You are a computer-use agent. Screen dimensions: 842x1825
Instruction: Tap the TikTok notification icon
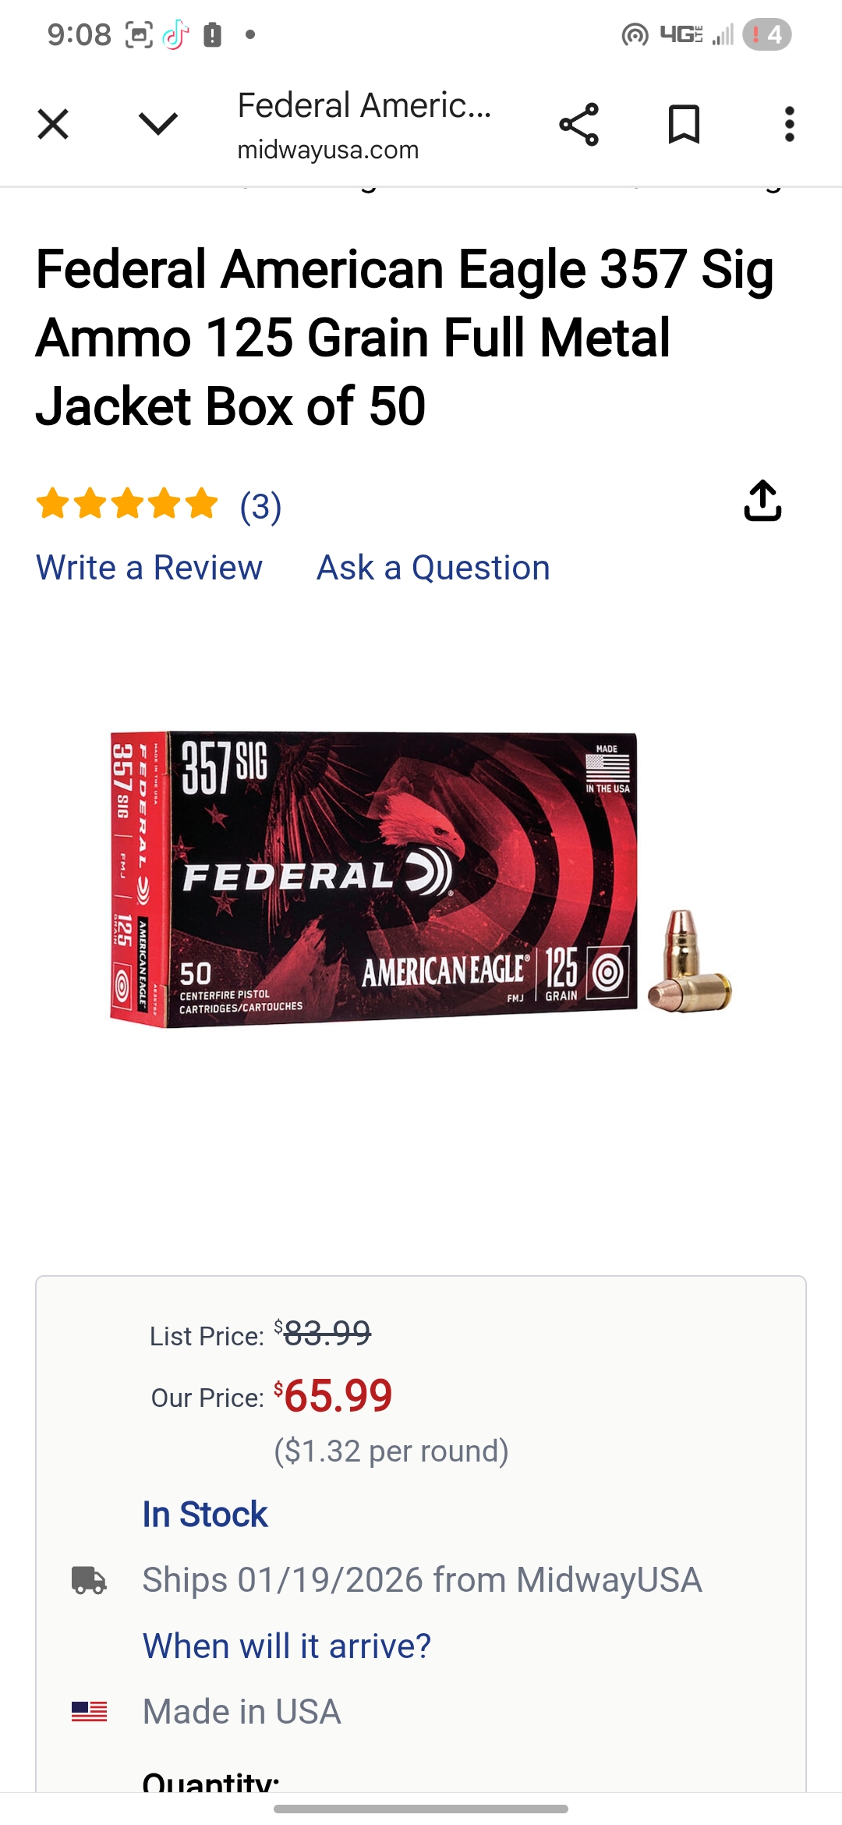coord(175,34)
